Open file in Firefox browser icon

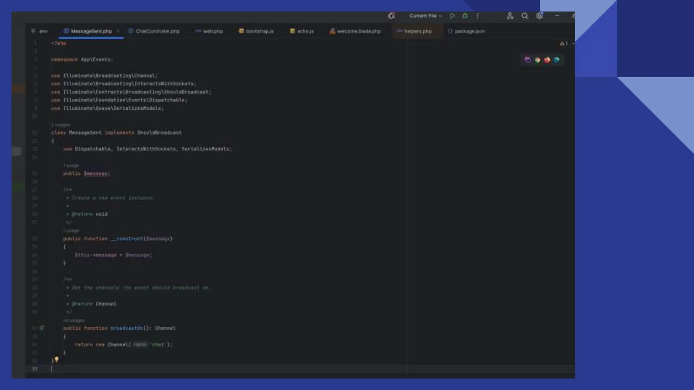[547, 60]
